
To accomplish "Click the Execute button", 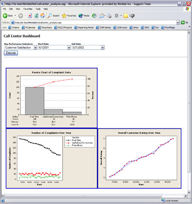I will [x=11, y=53].
